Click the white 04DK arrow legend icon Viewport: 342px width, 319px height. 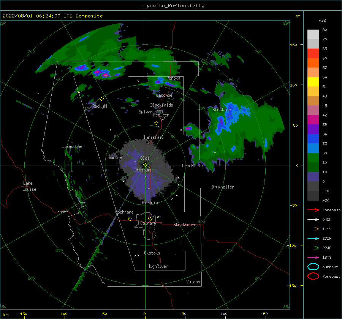[x=313, y=220]
